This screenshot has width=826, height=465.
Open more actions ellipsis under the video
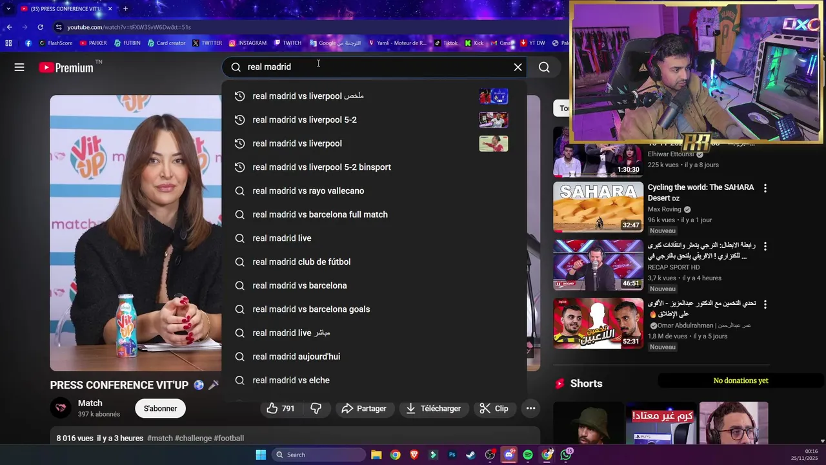(530, 409)
